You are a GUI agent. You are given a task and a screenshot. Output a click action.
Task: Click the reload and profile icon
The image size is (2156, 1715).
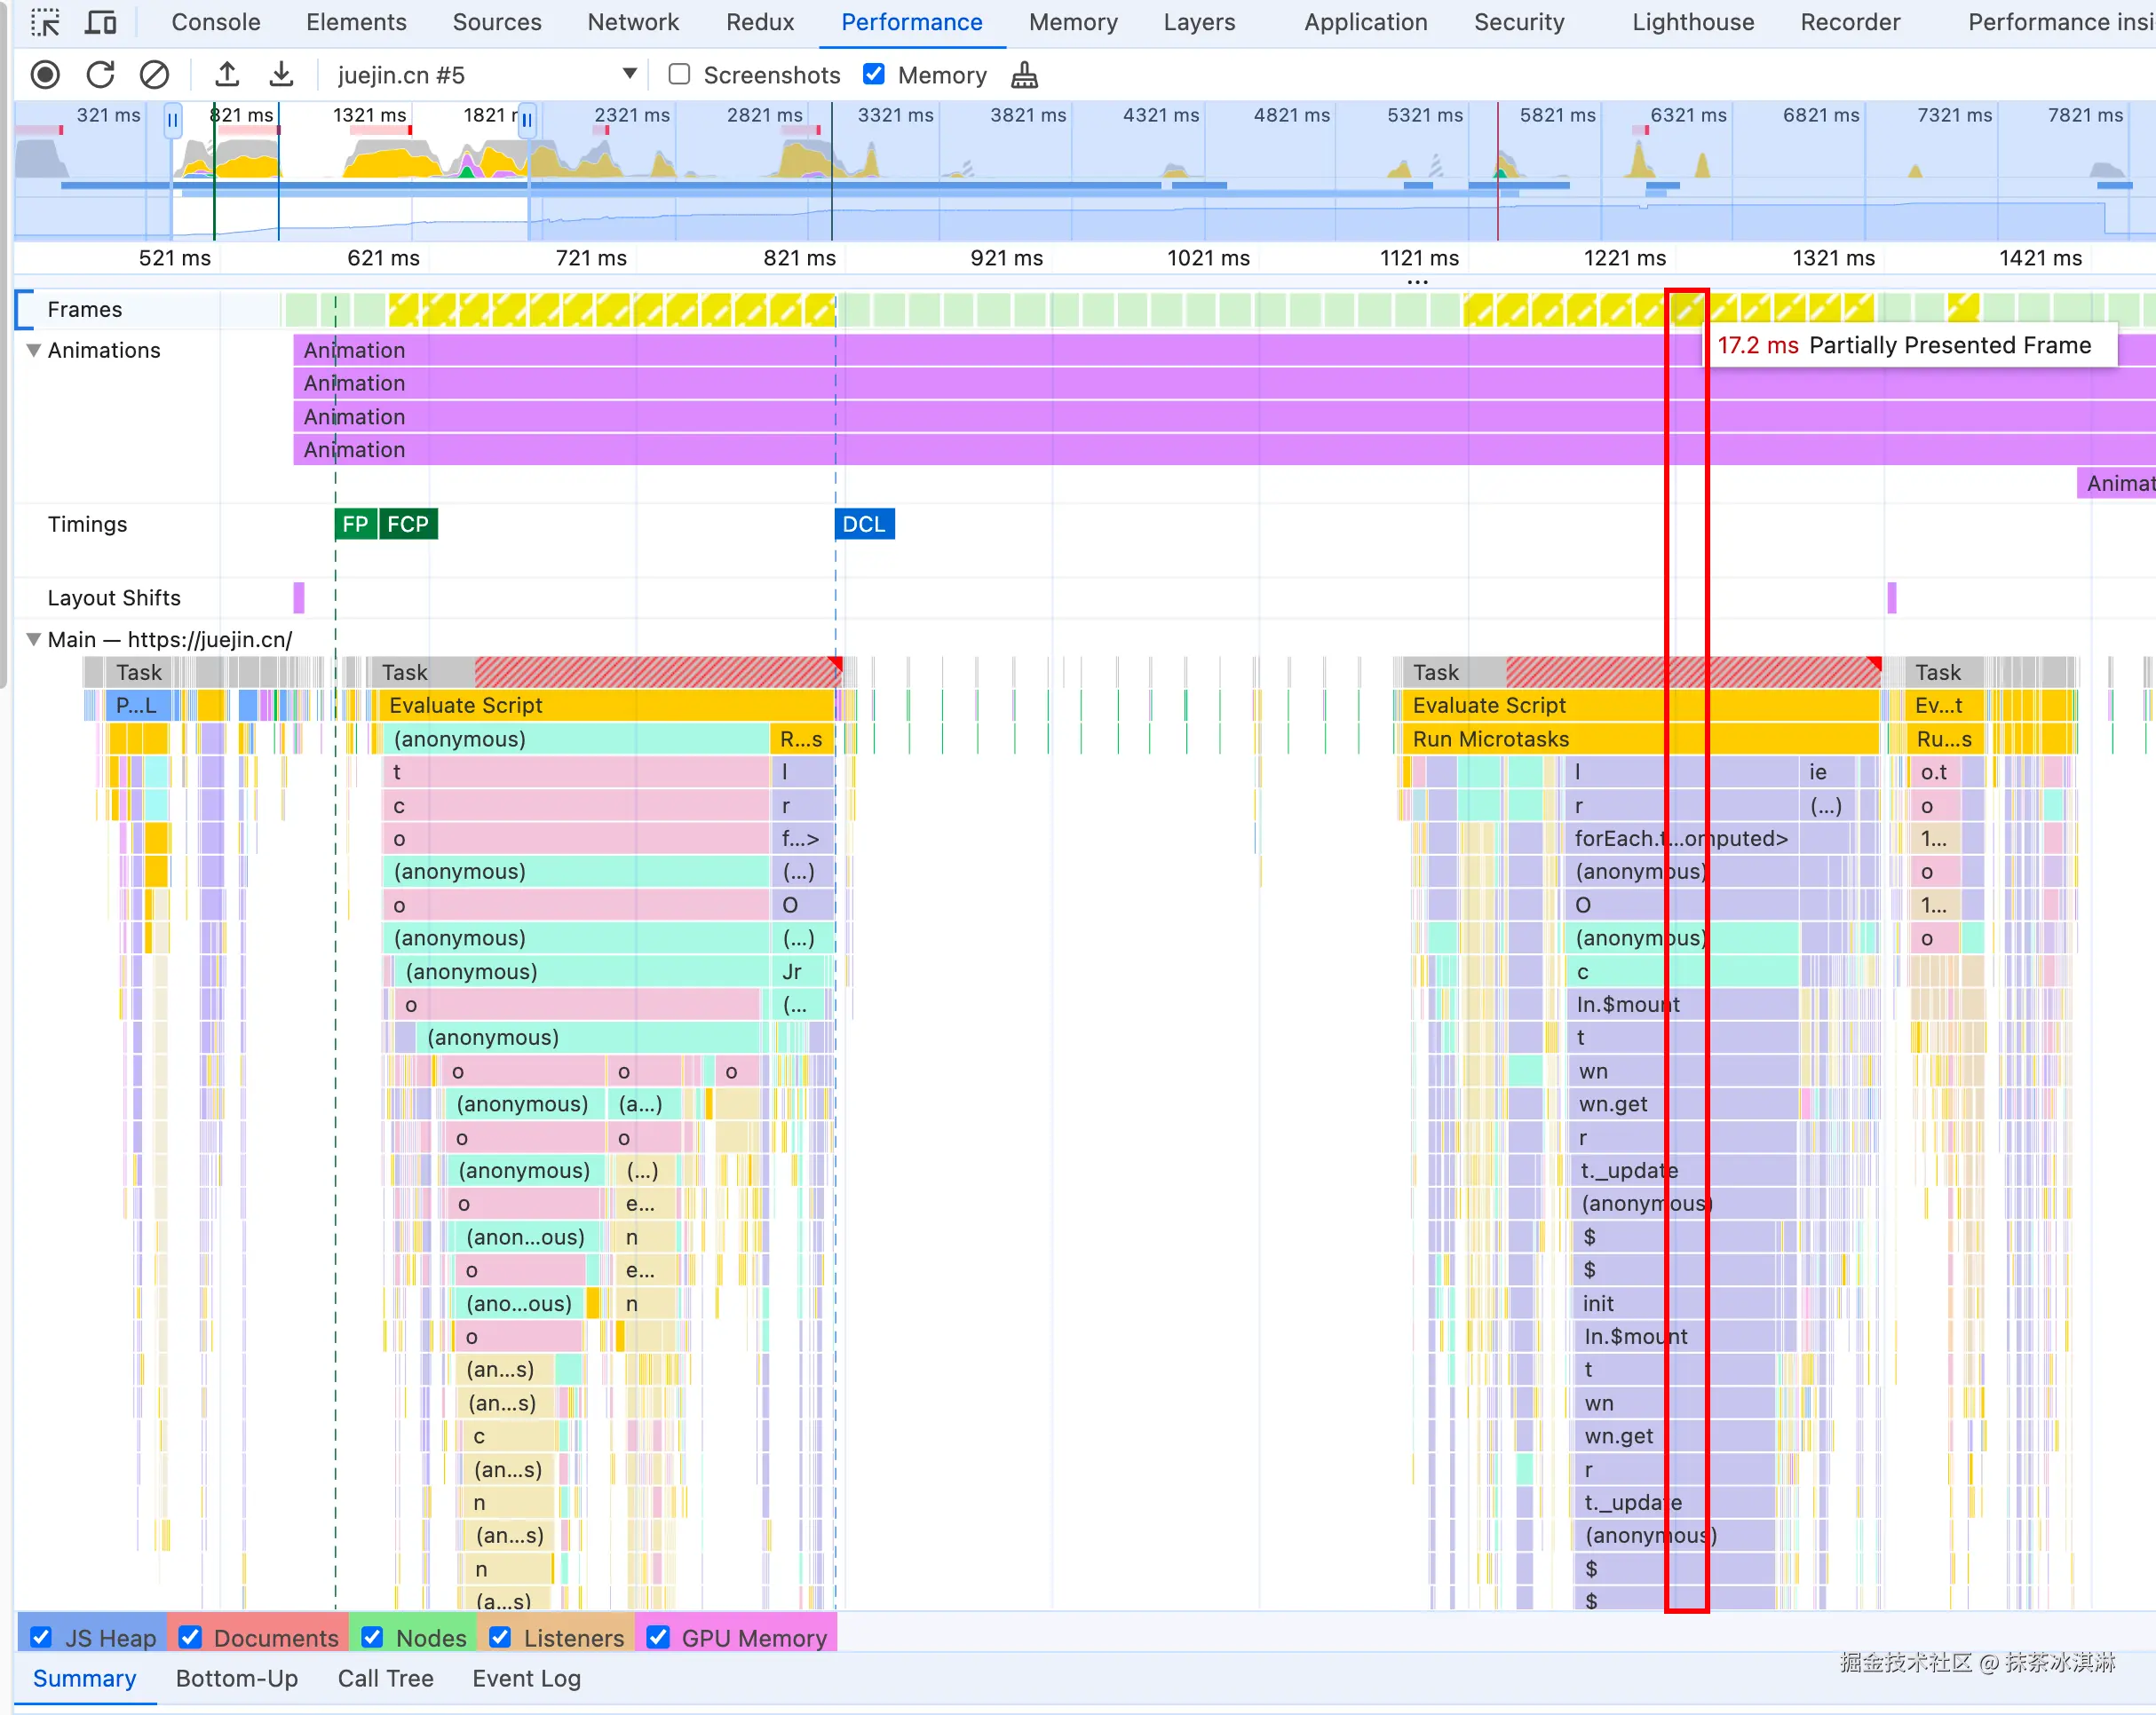pyautogui.click(x=100, y=75)
